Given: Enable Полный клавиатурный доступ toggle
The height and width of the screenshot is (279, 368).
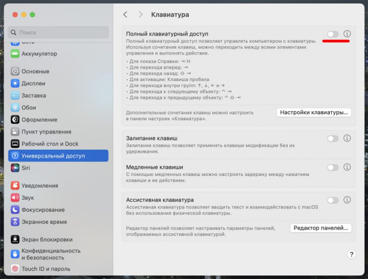Looking at the screenshot, I should (x=333, y=34).
